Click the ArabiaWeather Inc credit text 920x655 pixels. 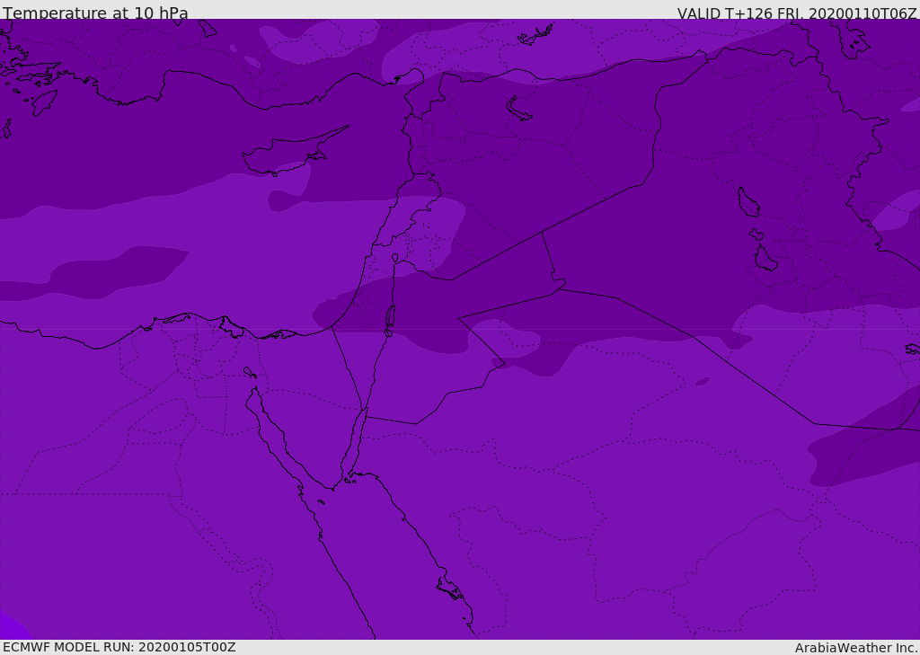pyautogui.click(x=856, y=648)
